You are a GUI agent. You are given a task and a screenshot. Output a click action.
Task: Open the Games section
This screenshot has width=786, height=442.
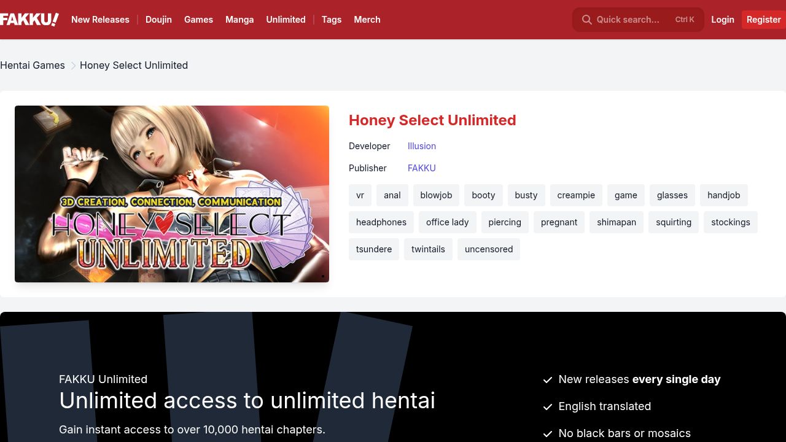tap(198, 20)
